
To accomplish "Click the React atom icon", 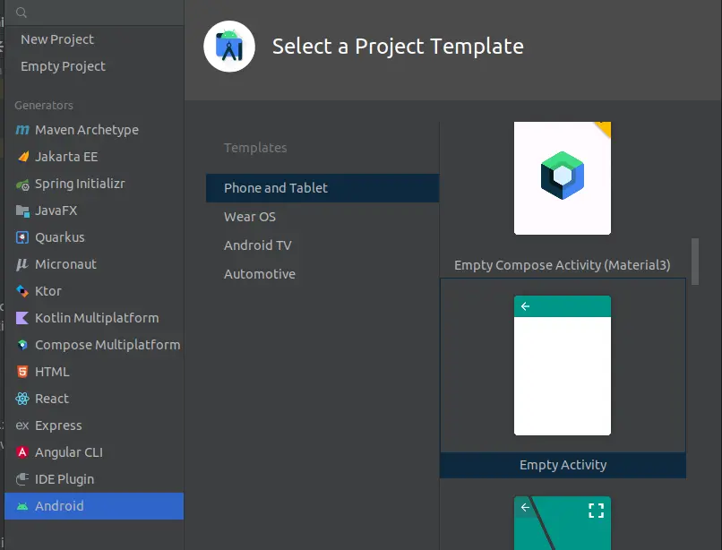I will 22,399.
